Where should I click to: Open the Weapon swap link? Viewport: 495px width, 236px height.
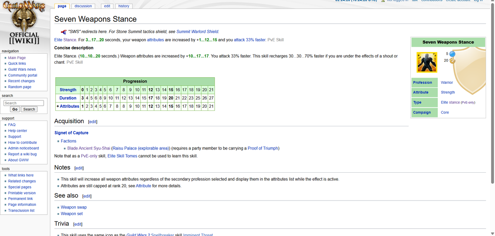[74, 207]
